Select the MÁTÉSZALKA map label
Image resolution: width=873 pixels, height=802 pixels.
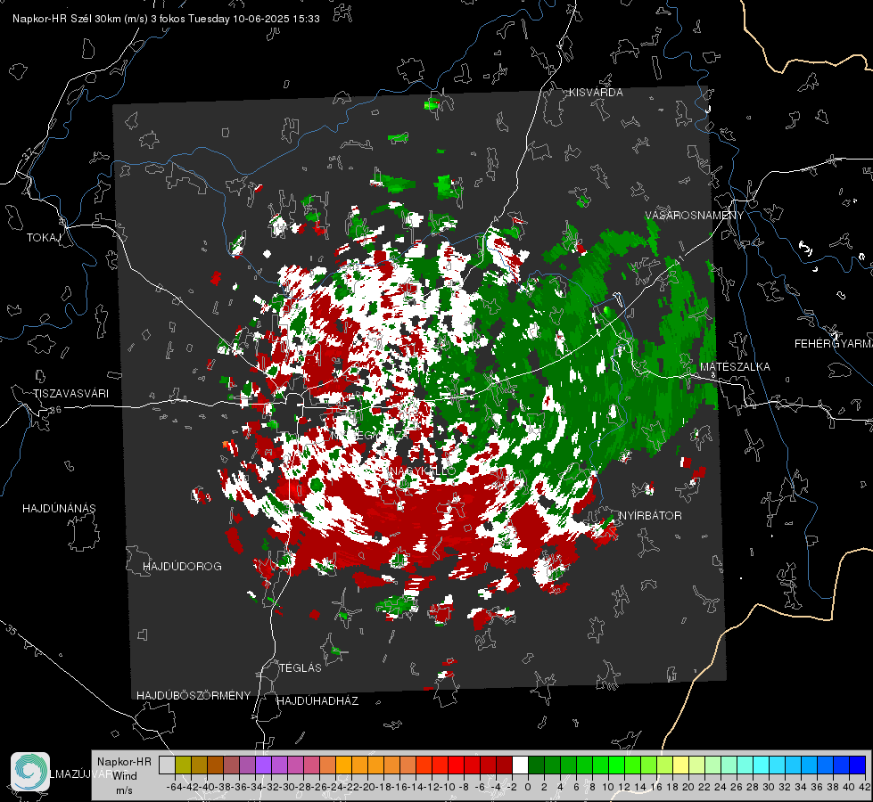[735, 367]
